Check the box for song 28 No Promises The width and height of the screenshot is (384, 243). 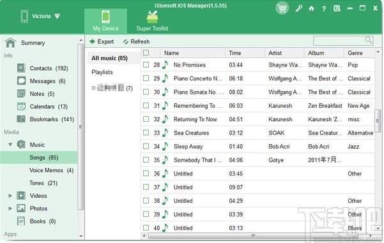click(146, 65)
